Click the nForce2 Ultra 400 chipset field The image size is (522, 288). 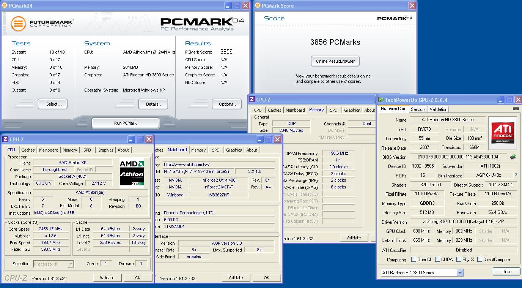(x=219, y=180)
